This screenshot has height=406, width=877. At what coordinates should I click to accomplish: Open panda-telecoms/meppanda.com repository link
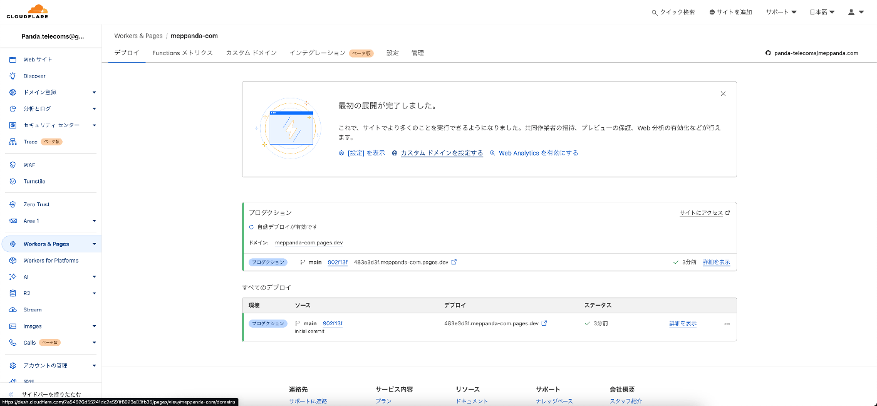coord(816,53)
